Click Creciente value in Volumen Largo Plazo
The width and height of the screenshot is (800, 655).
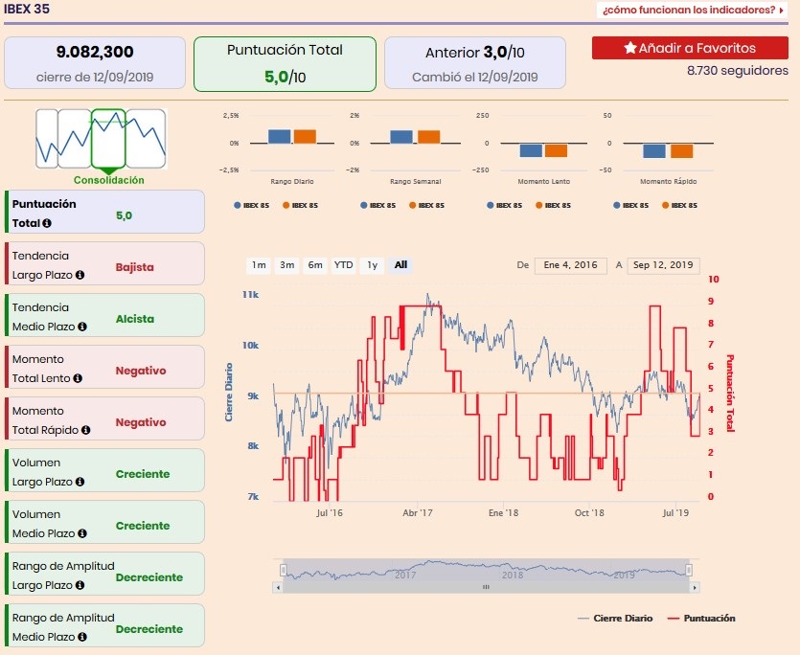click(143, 474)
